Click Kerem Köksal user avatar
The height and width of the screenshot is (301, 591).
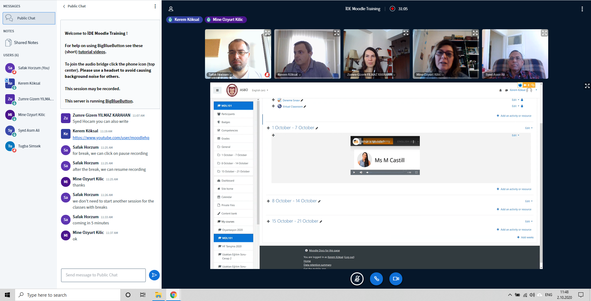(10, 83)
